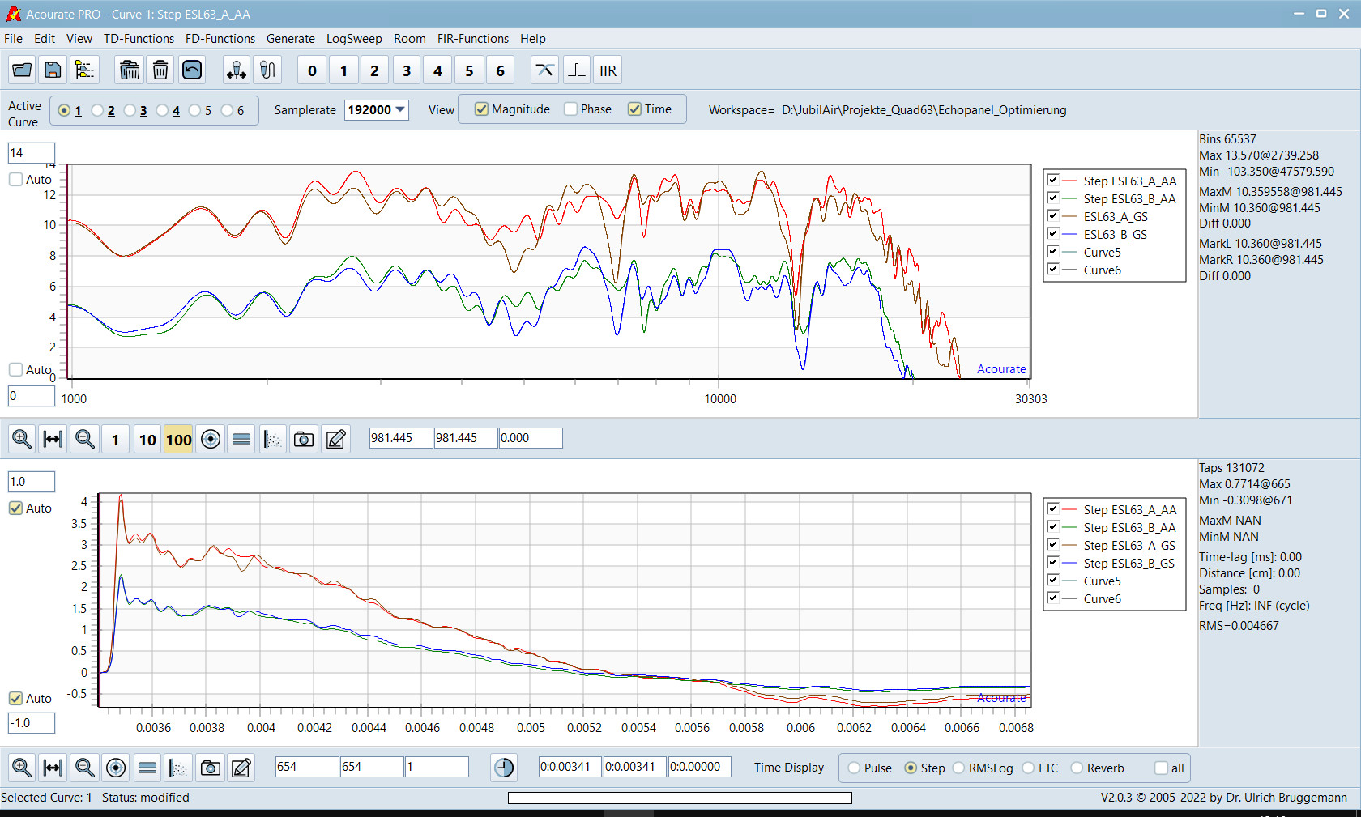
Task: Open the FIR-Functions menu
Action: [473, 39]
